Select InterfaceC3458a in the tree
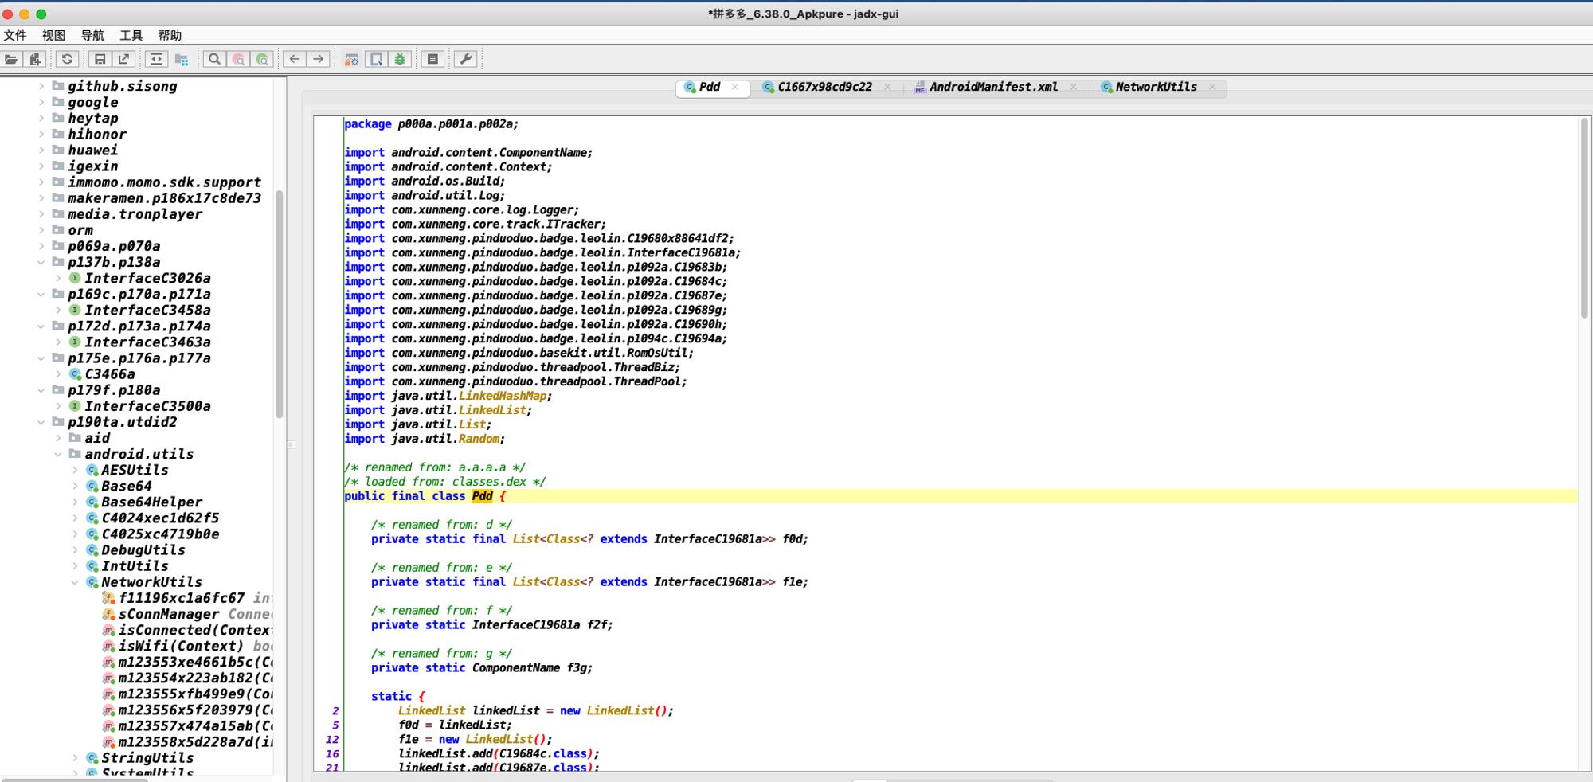This screenshot has width=1593, height=782. (x=147, y=310)
